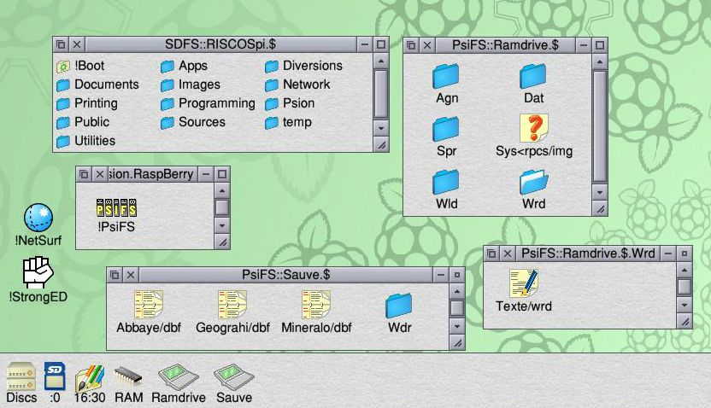Click scroll up arrow in RISCOSpi window
711x408 pixels.
(x=381, y=61)
